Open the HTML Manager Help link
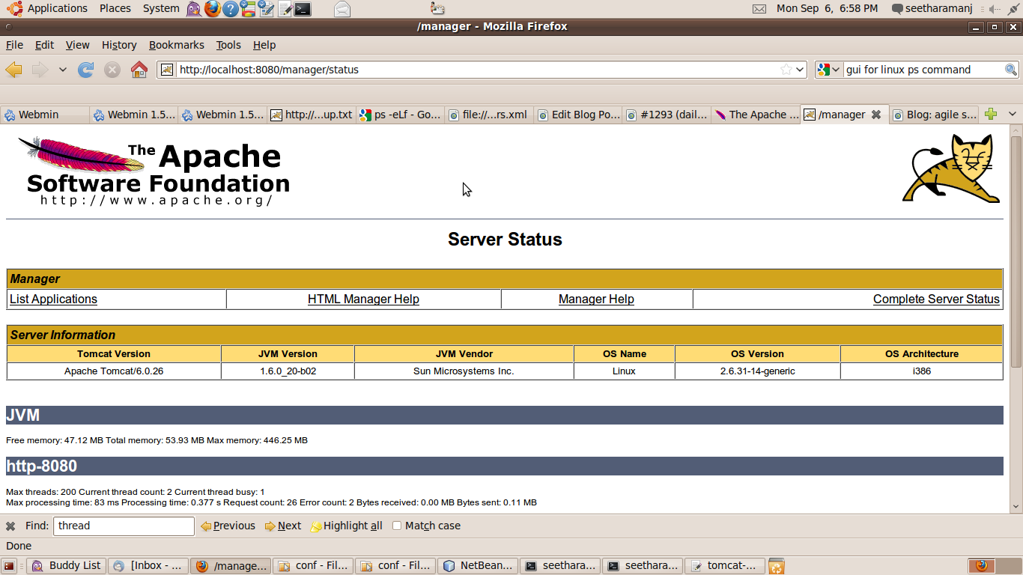 (363, 299)
